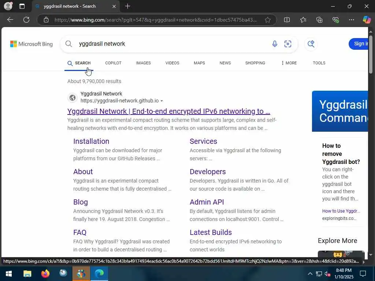Open the taskbar app with bird icon

click(x=63, y=274)
